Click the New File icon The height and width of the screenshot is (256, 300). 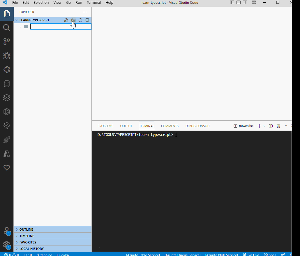(x=66, y=20)
